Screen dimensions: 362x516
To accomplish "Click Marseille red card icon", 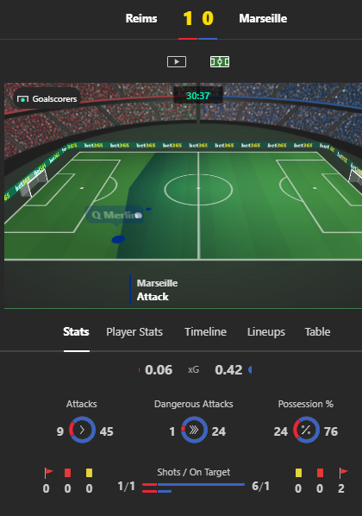I will (320, 473).
